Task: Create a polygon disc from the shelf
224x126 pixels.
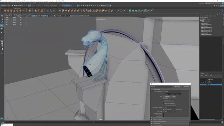Action: tap(23, 10)
